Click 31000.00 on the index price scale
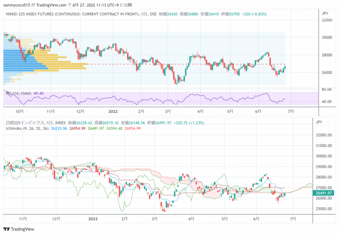This screenshot has height=235, width=339. tap(324, 145)
